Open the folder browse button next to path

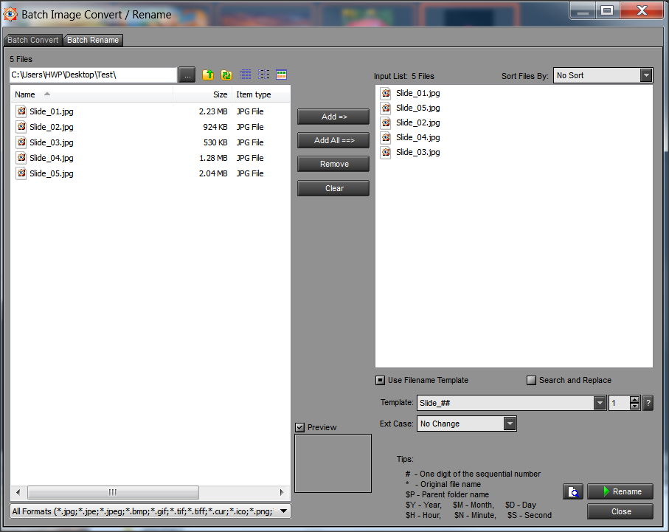[x=187, y=75]
